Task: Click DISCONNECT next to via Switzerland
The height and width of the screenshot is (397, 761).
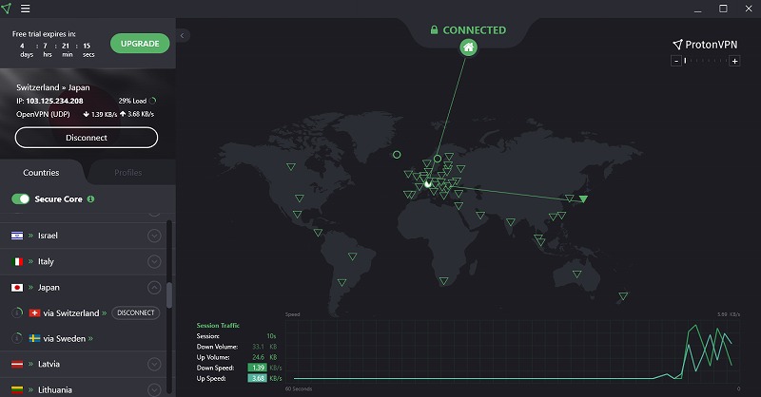Action: [136, 313]
